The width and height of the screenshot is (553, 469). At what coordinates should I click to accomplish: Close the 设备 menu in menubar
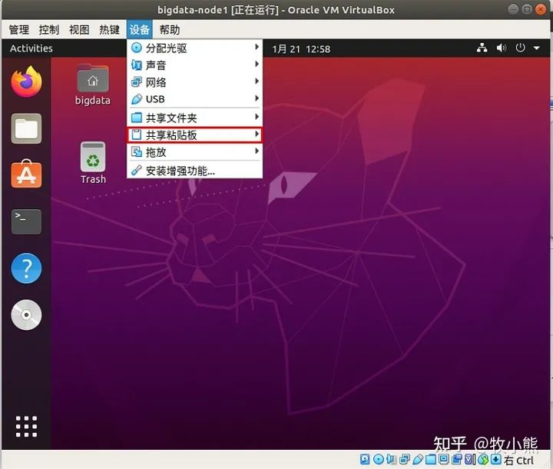click(x=140, y=30)
